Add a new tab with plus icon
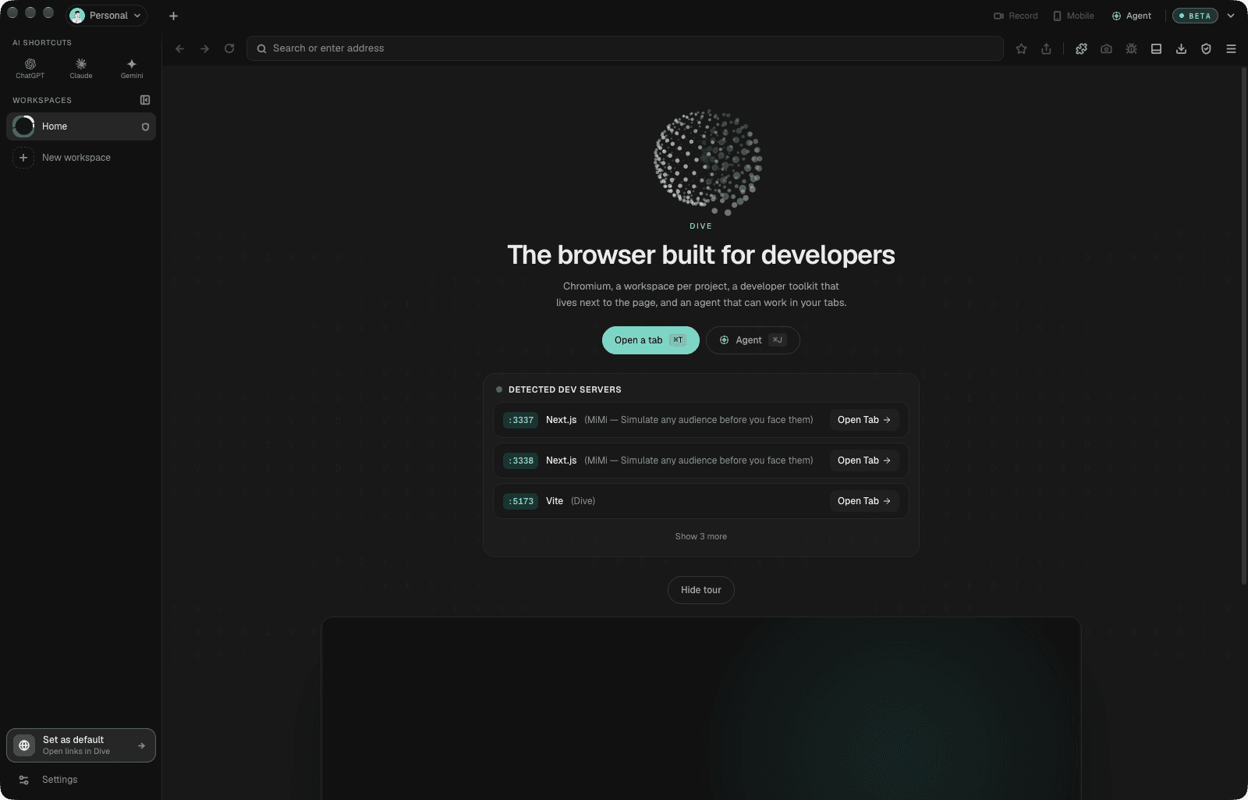1248x800 pixels. [x=173, y=16]
